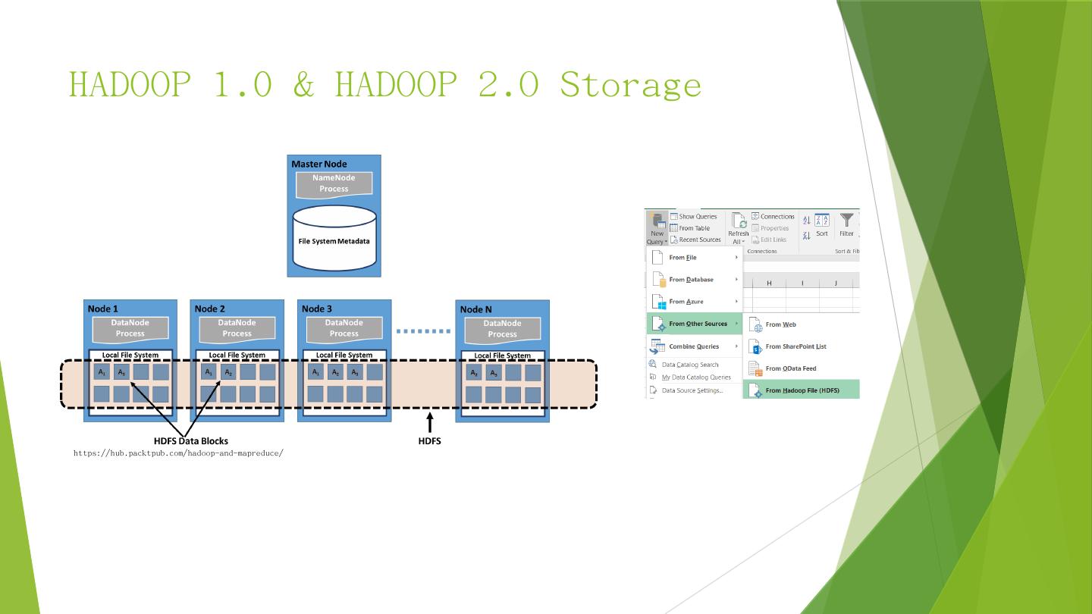Select column H header

769,284
